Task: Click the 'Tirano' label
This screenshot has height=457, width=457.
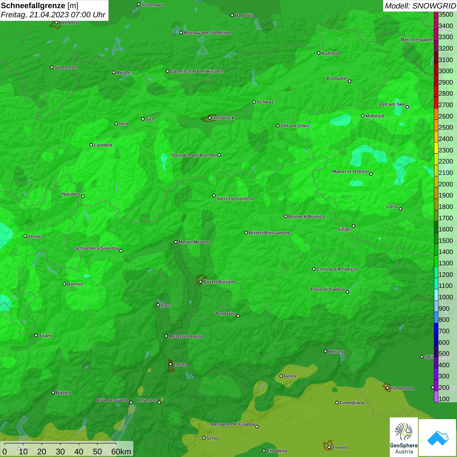Action: pos(46,336)
